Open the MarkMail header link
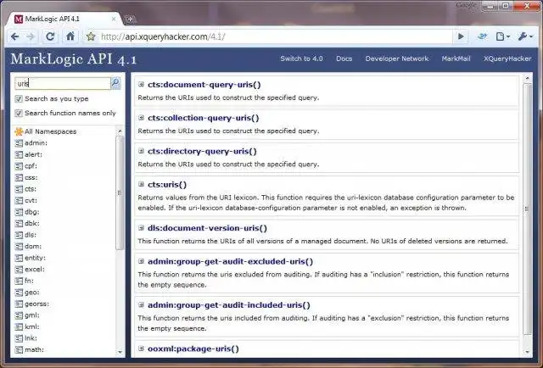This screenshot has height=368, width=543. pos(456,59)
